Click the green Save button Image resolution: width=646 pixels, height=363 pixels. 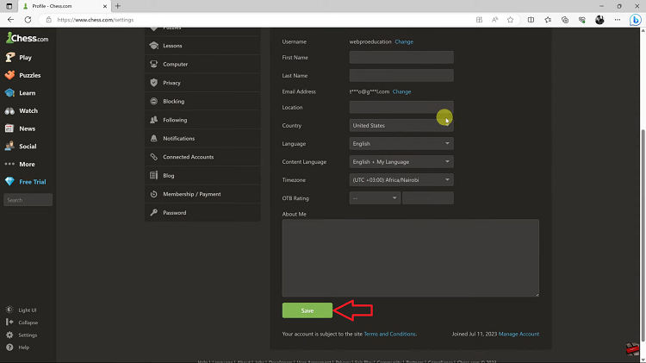307,310
